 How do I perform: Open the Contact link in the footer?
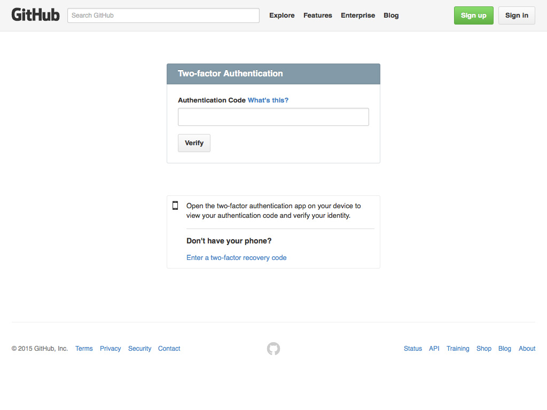point(169,348)
